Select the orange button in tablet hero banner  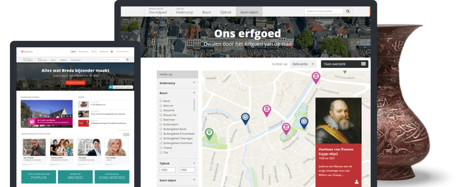75,83
